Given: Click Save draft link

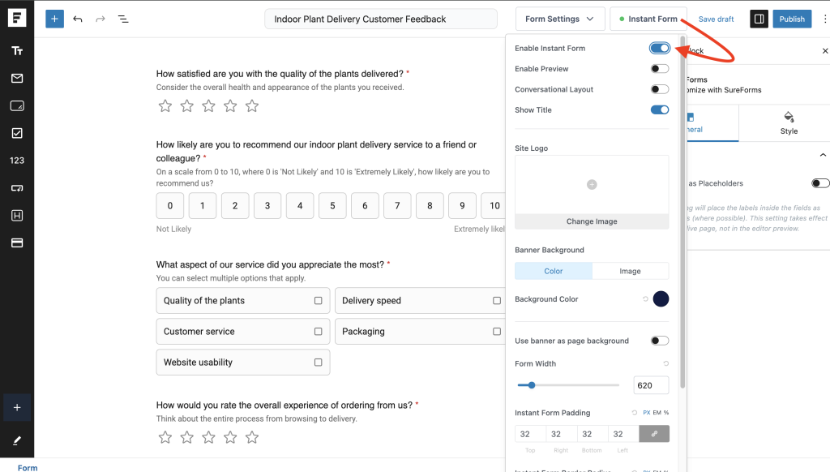Looking at the screenshot, I should pyautogui.click(x=716, y=19).
